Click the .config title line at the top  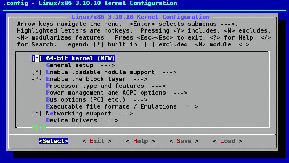pos(90,3)
